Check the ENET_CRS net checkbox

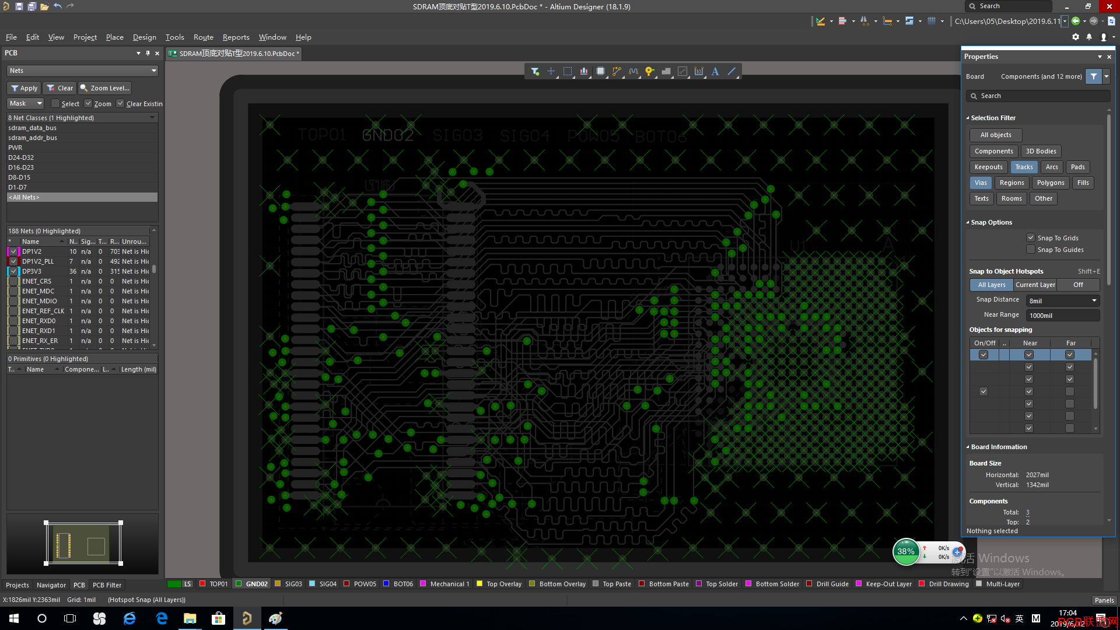13,281
